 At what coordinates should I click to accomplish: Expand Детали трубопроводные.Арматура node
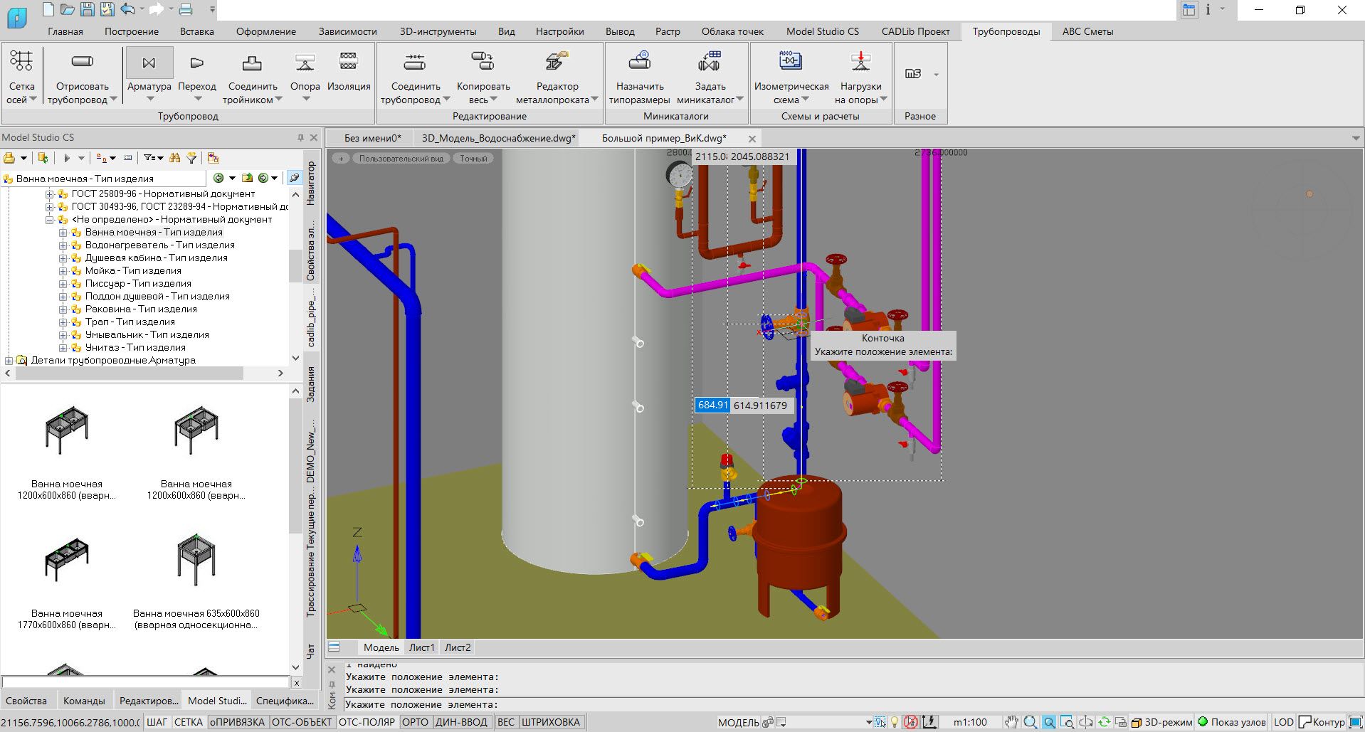tap(9, 361)
